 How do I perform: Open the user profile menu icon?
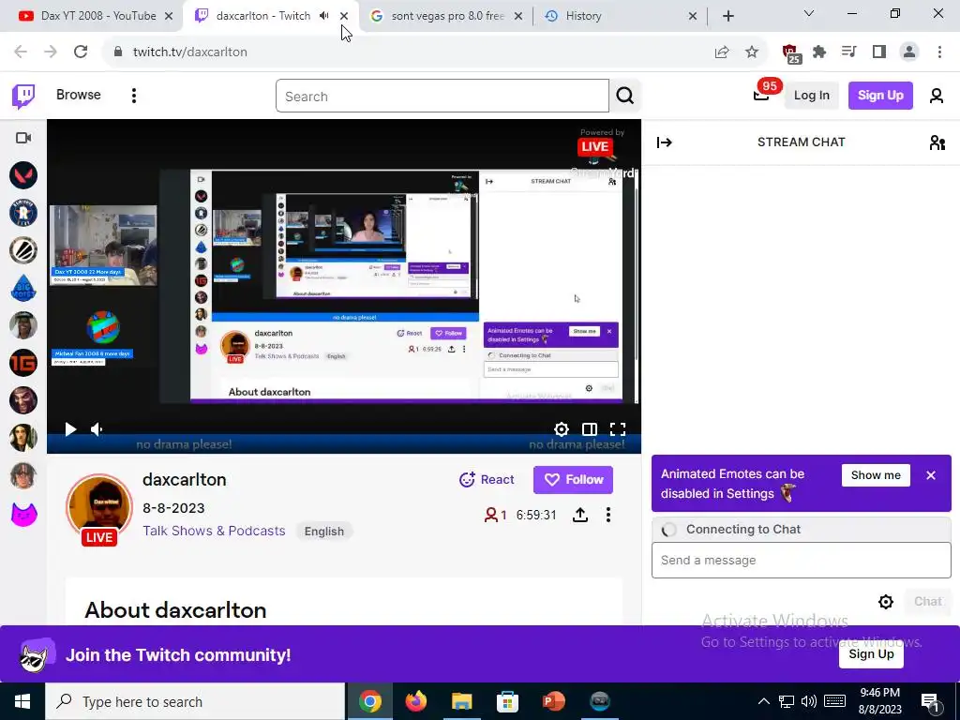pyautogui.click(x=936, y=96)
